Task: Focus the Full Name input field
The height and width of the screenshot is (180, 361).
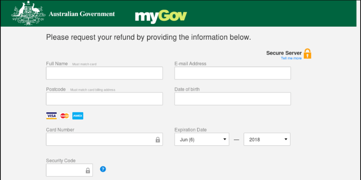Action: pos(104,73)
